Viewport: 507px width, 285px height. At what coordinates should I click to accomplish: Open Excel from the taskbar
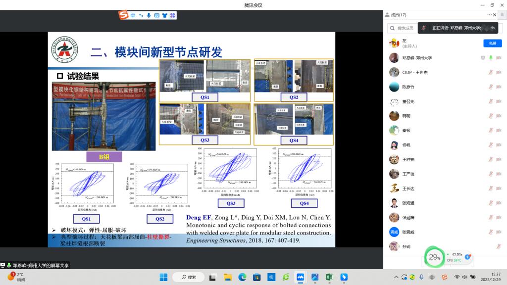(x=329, y=277)
